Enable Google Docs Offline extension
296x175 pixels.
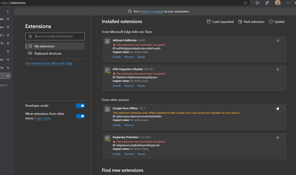[280, 109]
